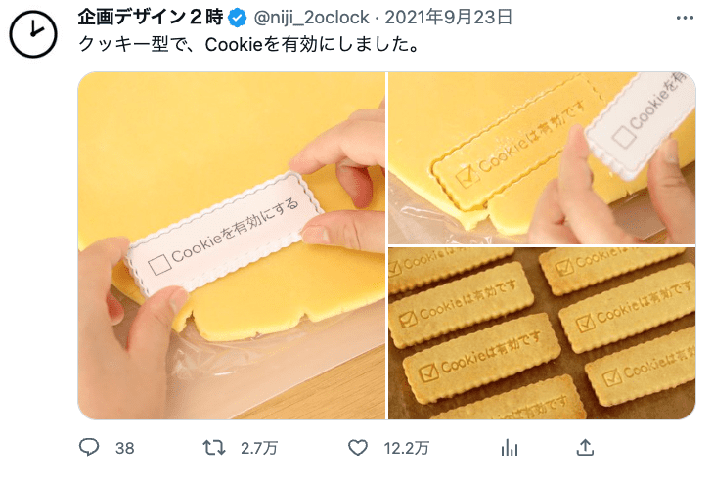712x481 pixels.
Task: Click the empty checkbox on the cookie cutter
Action: click(159, 265)
